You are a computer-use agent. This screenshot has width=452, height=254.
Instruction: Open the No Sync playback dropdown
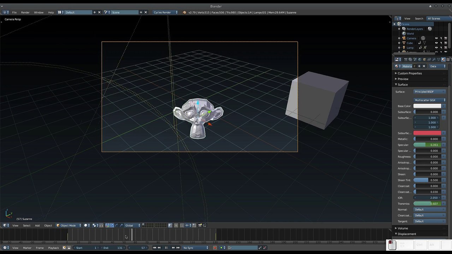point(196,248)
